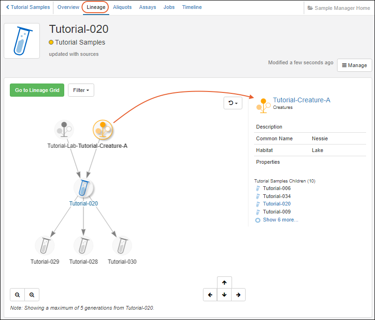
Task: Pan the lineage graph left
Action: tap(210, 295)
